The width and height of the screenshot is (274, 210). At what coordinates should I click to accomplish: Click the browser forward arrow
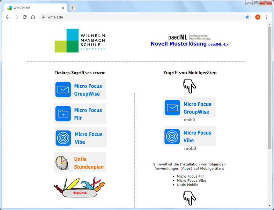(x=16, y=17)
